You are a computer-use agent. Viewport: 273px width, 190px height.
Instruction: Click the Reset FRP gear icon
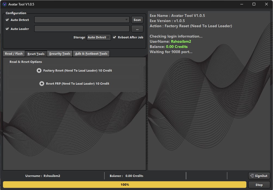pyautogui.click(x=42, y=84)
